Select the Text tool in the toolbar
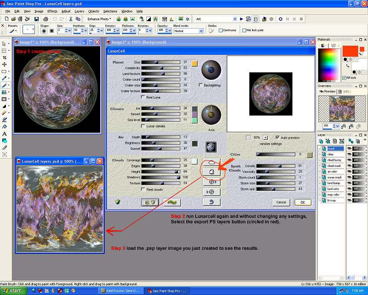 point(5,134)
